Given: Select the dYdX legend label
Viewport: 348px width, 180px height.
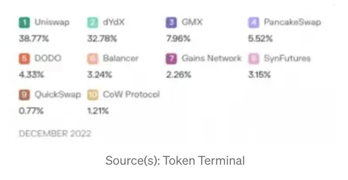Looking at the screenshot, I should [114, 22].
